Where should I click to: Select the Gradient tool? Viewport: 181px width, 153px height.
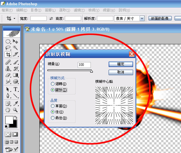pos(15,75)
